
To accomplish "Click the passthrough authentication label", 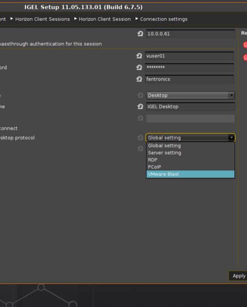I will (51, 44).
